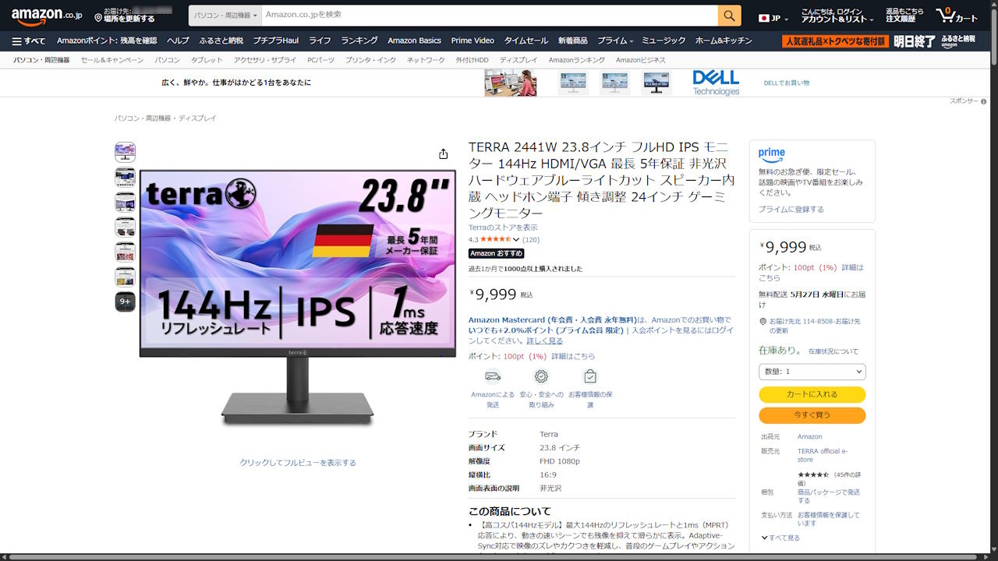The height and width of the screenshot is (561, 998).
Task: Open the search category dropdown パソコン・周辺機器
Action: coord(225,15)
